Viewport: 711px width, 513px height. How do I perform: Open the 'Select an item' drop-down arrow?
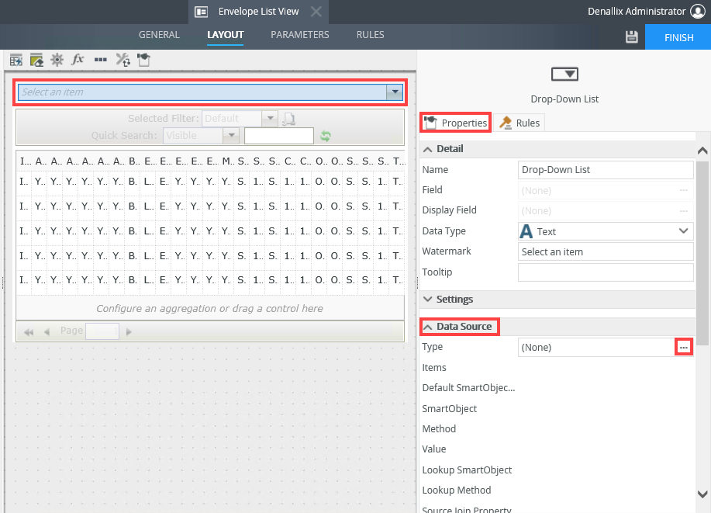395,92
